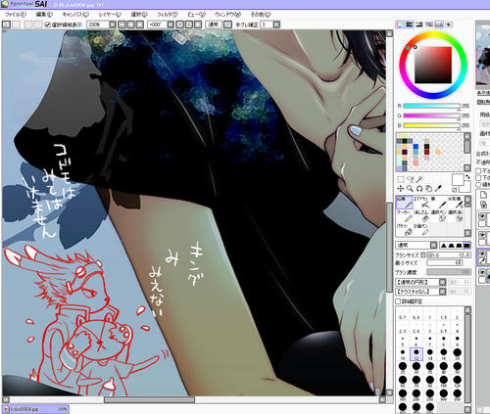Adjust the R color slider
Viewport: 490px width, 414px height.
[x=431, y=106]
